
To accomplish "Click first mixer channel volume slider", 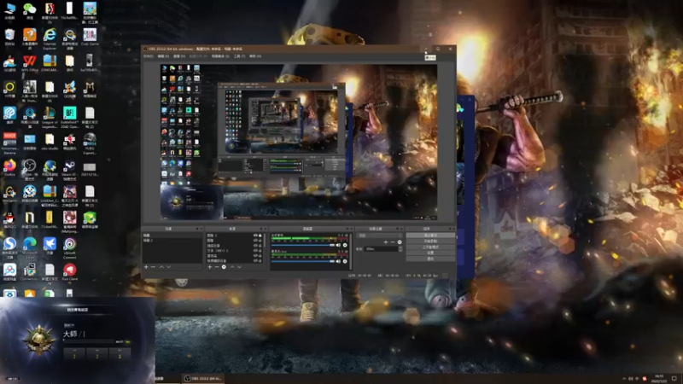I will pyautogui.click(x=303, y=245).
